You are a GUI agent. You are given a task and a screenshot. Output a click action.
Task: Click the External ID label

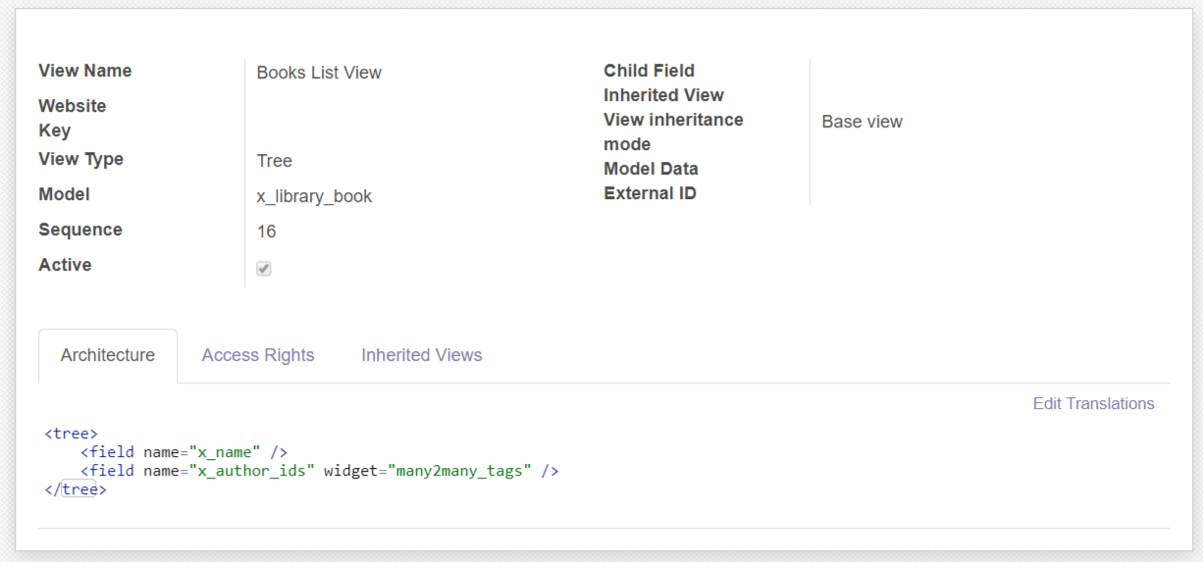coord(650,193)
